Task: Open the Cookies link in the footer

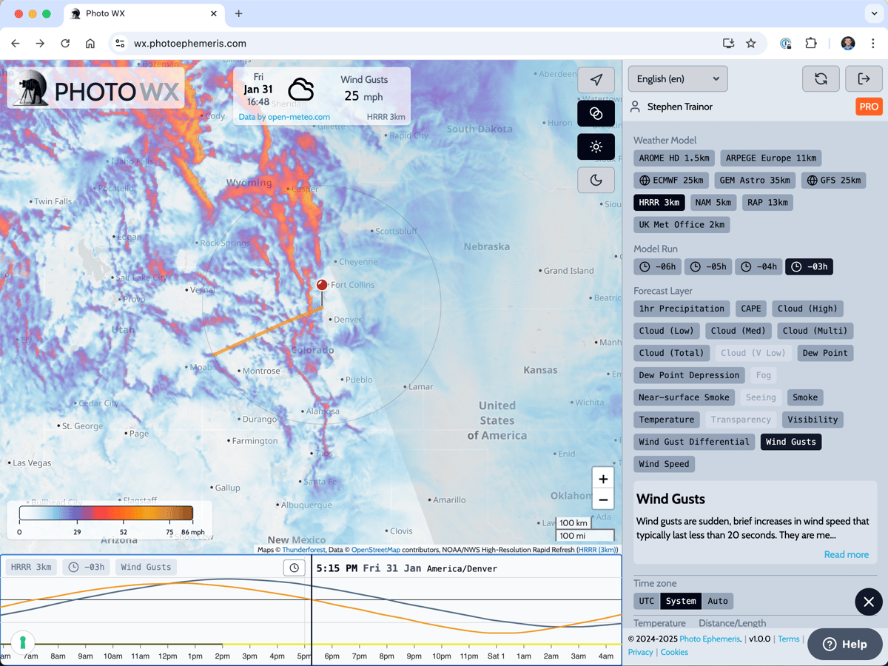Action: coord(674,652)
